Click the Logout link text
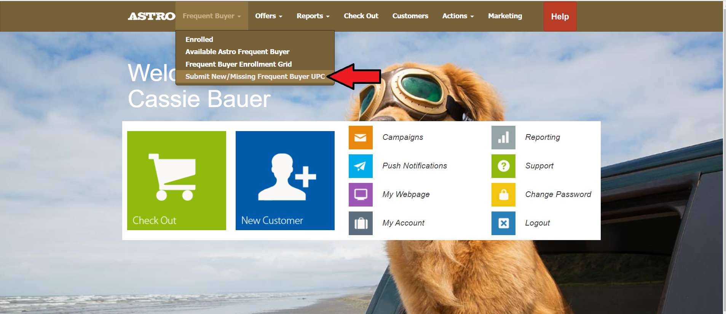The width and height of the screenshot is (726, 314). tap(537, 223)
